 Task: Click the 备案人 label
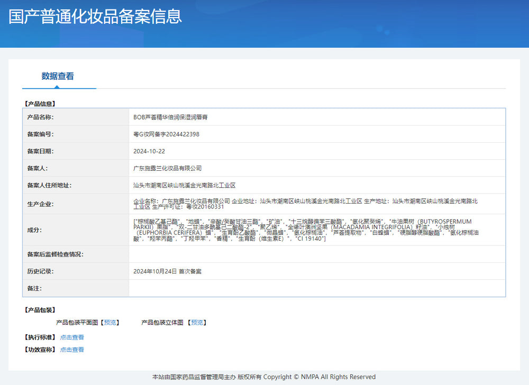pos(38,168)
